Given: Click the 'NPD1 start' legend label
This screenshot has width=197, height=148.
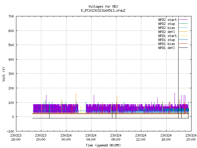Looking at the screenshot, I should (x=167, y=36).
